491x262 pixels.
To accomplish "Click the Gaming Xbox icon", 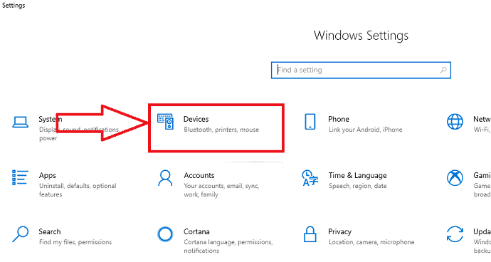I will coord(455,178).
